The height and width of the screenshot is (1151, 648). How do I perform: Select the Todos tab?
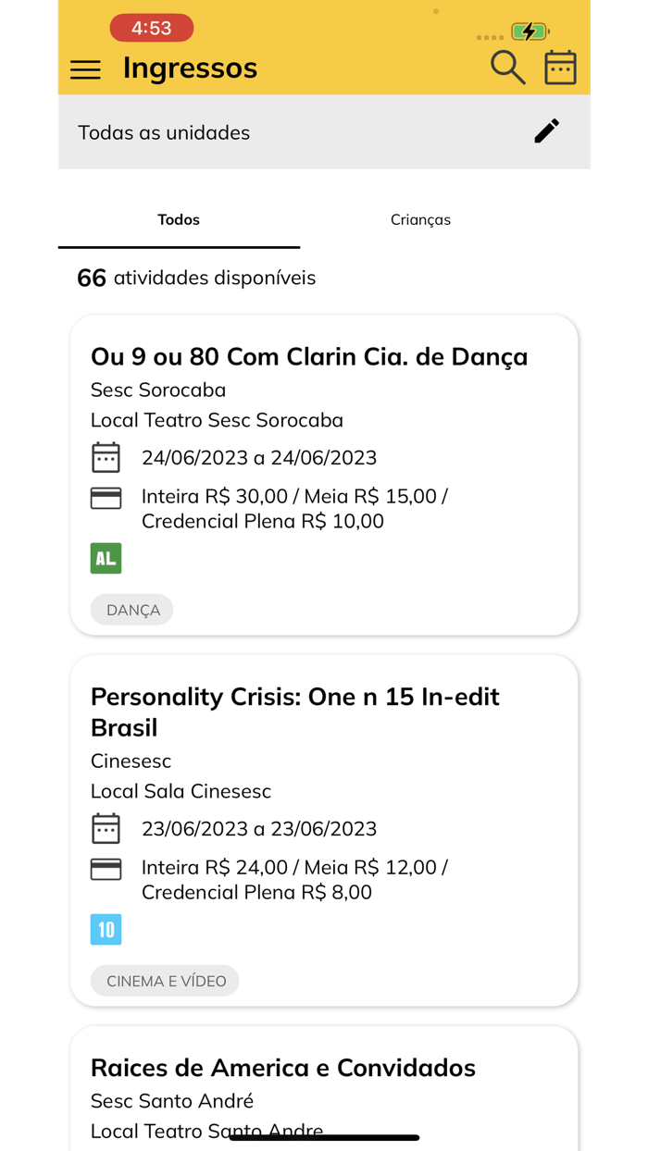pyautogui.click(x=178, y=219)
